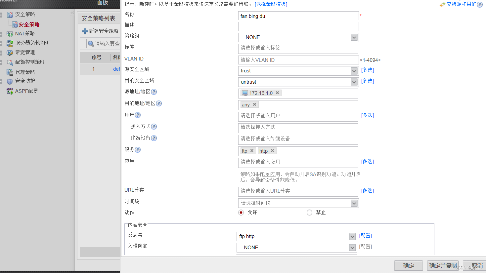Open the 安全策略 child tree item
The width and height of the screenshot is (486, 273).
[x=29, y=24]
